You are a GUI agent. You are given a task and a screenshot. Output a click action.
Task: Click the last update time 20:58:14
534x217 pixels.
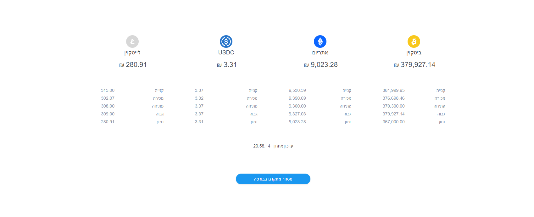[x=262, y=146]
